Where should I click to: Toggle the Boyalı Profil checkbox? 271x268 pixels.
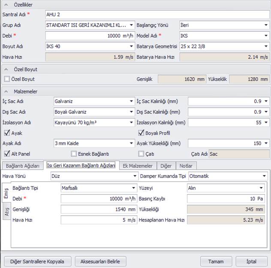point(141,133)
